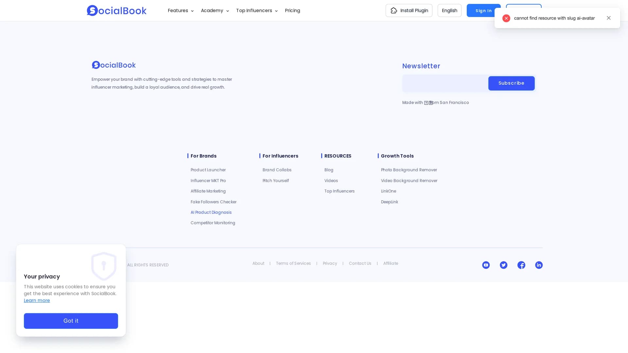Open the DeepLink tool link

[x=390, y=202]
